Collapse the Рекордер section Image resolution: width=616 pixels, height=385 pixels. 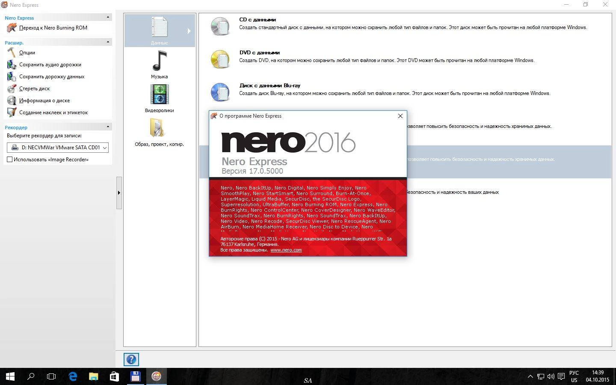(108, 127)
